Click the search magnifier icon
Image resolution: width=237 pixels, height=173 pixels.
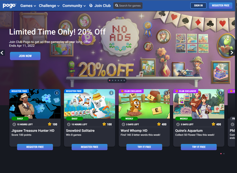tap(117, 6)
